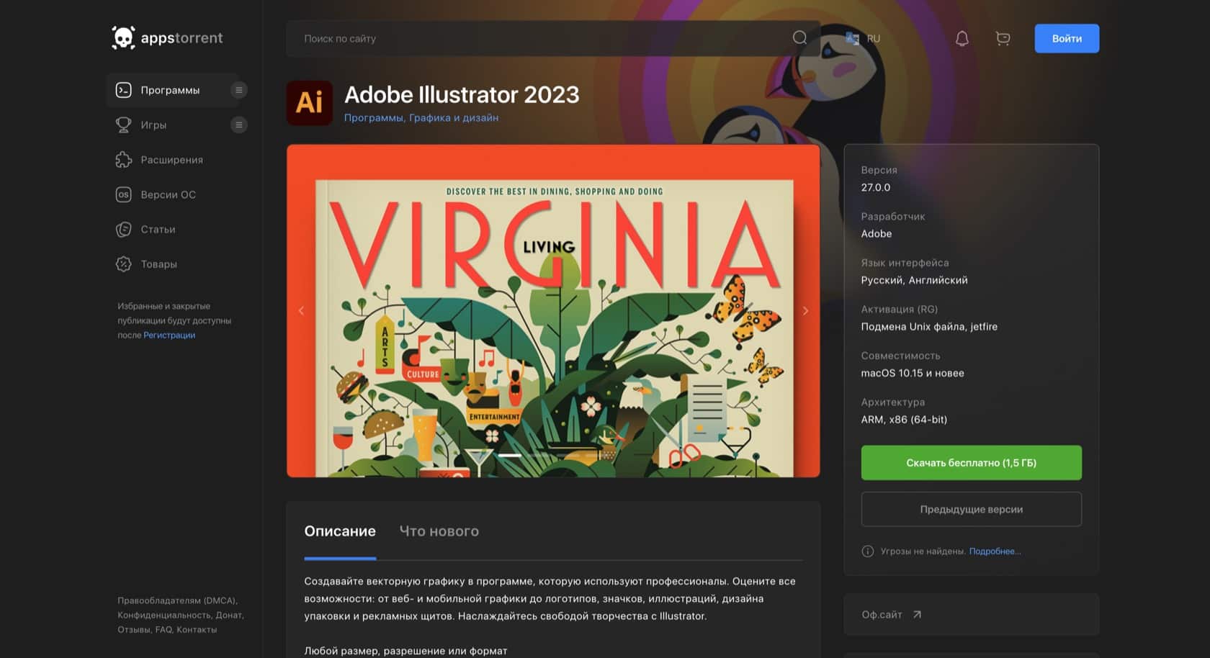
Task: Click the search magnifier icon
Action: (x=799, y=37)
